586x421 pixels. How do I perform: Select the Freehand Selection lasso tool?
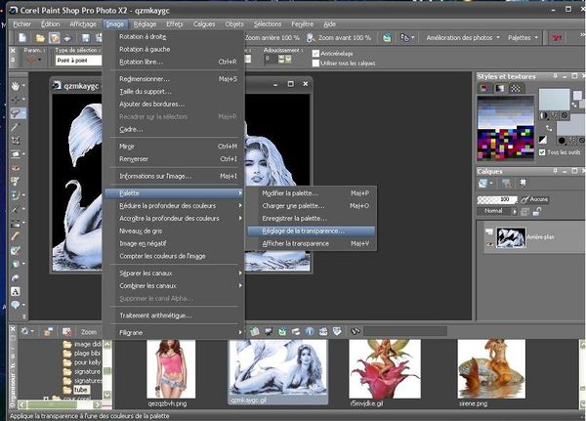coord(16,113)
